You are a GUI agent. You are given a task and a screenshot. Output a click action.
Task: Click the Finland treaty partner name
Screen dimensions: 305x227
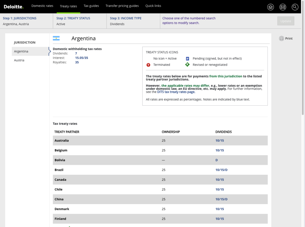coord(60,219)
